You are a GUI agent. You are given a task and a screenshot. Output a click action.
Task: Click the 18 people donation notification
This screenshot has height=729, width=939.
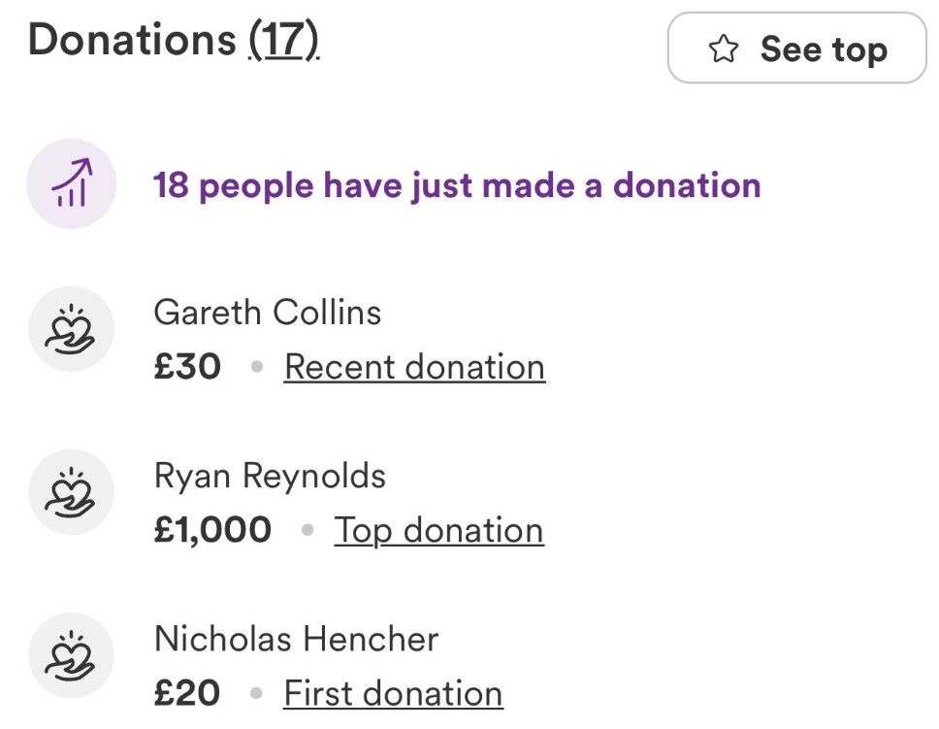pos(456,184)
